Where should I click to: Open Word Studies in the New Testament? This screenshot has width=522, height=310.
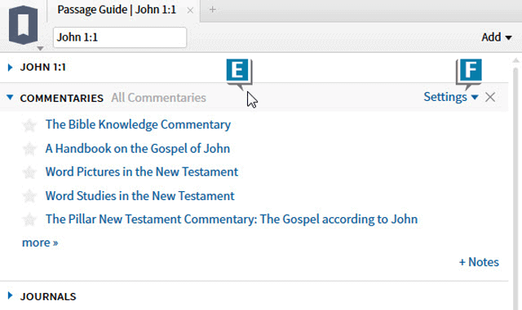click(x=139, y=196)
